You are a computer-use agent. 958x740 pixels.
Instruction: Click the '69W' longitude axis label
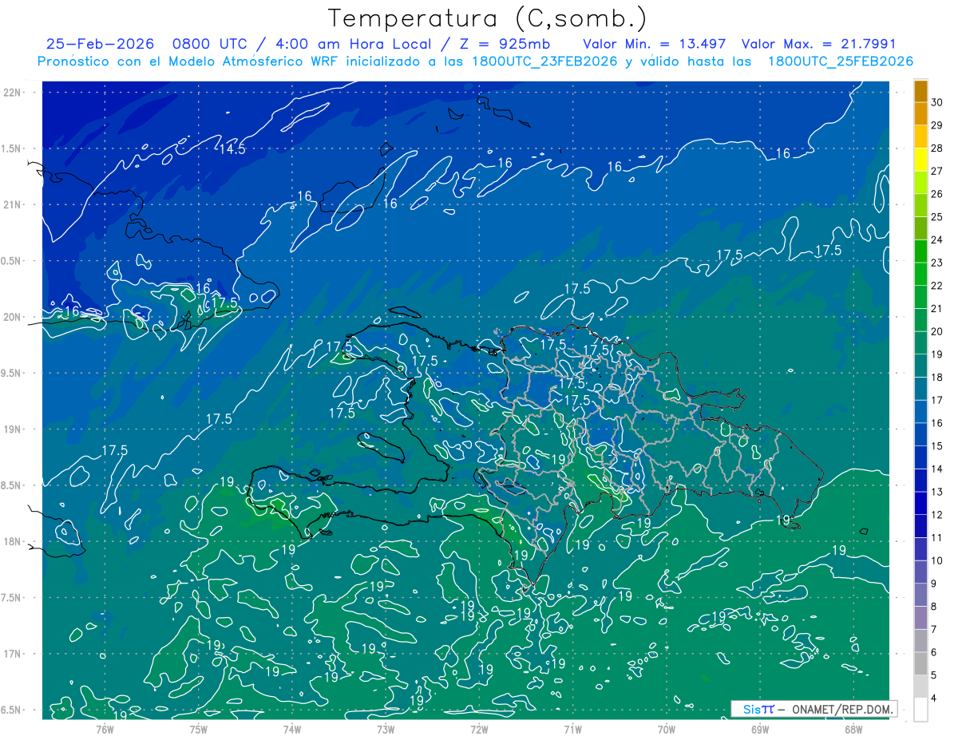point(759,729)
